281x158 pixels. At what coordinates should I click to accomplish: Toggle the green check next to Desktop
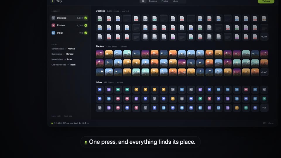(86, 18)
